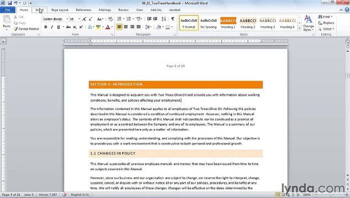Open Change Styles menu

pyautogui.click(x=308, y=23)
